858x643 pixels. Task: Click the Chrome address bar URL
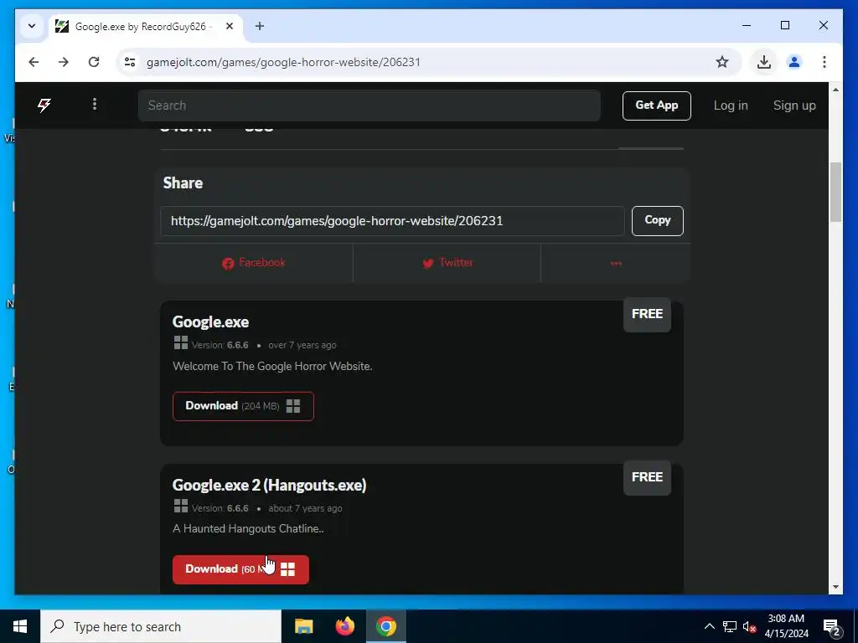(283, 62)
